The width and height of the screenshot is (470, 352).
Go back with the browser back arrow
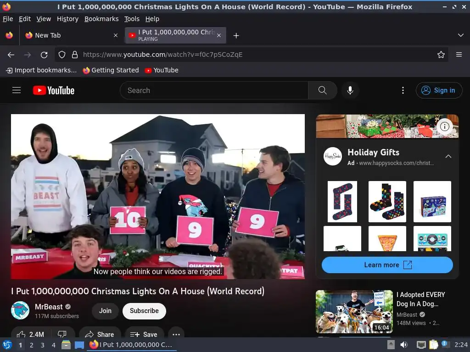[11, 55]
